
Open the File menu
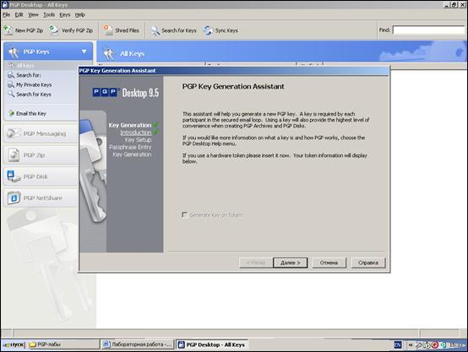(x=6, y=14)
